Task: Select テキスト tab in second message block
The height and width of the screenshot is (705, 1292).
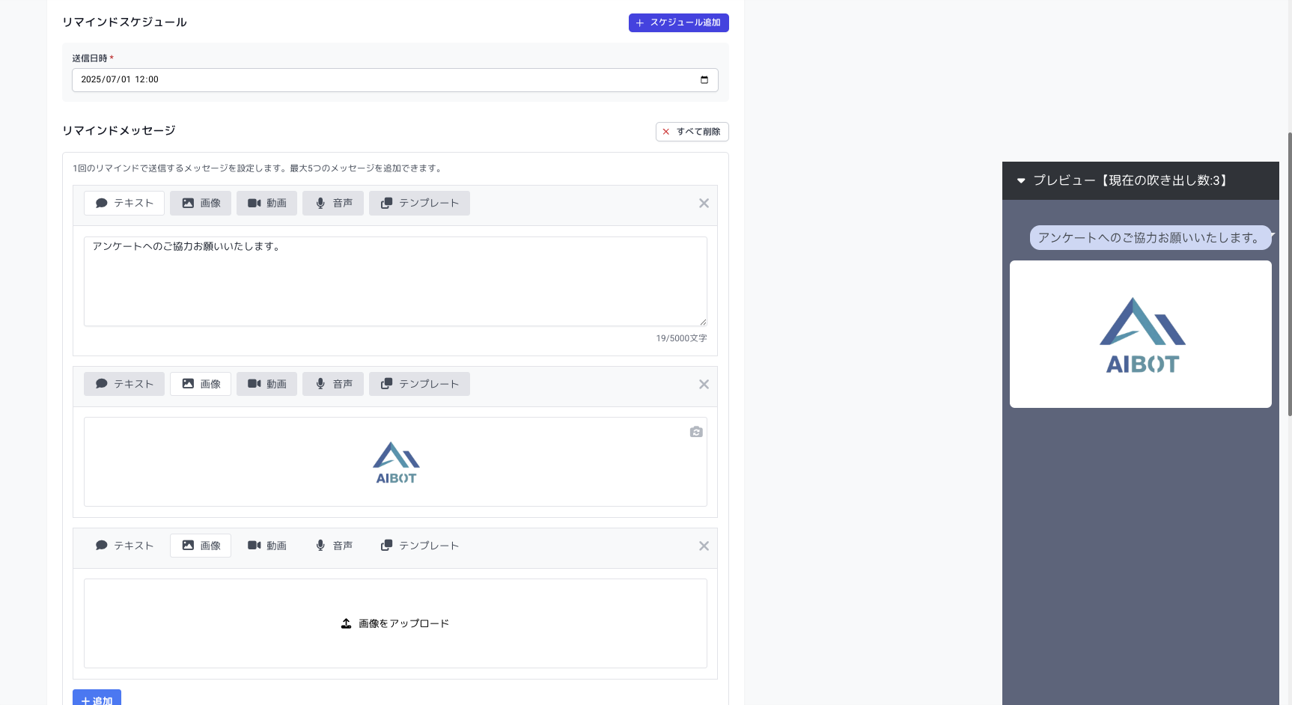Action: click(x=124, y=384)
